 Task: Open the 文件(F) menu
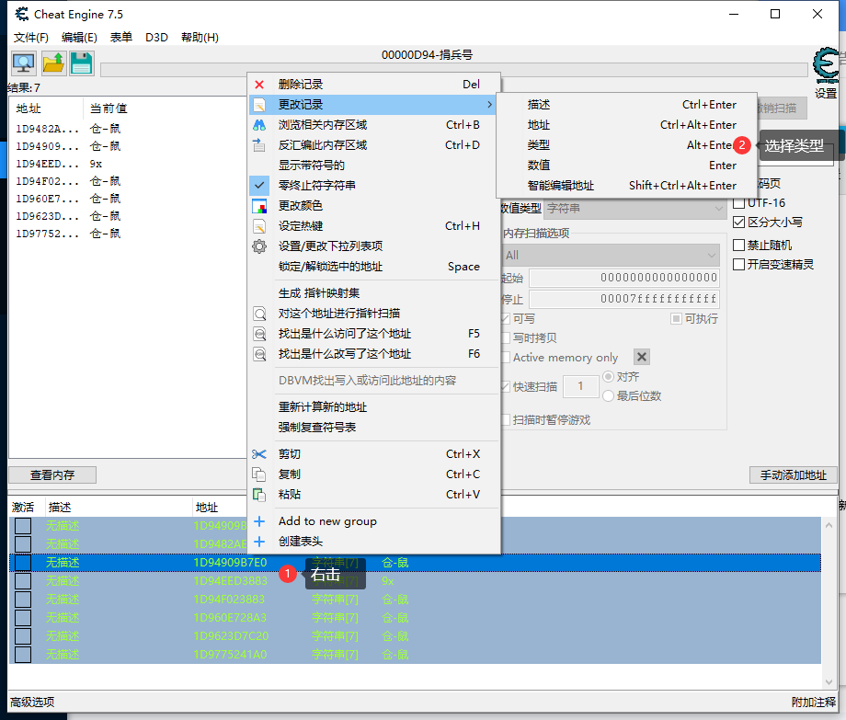point(30,37)
